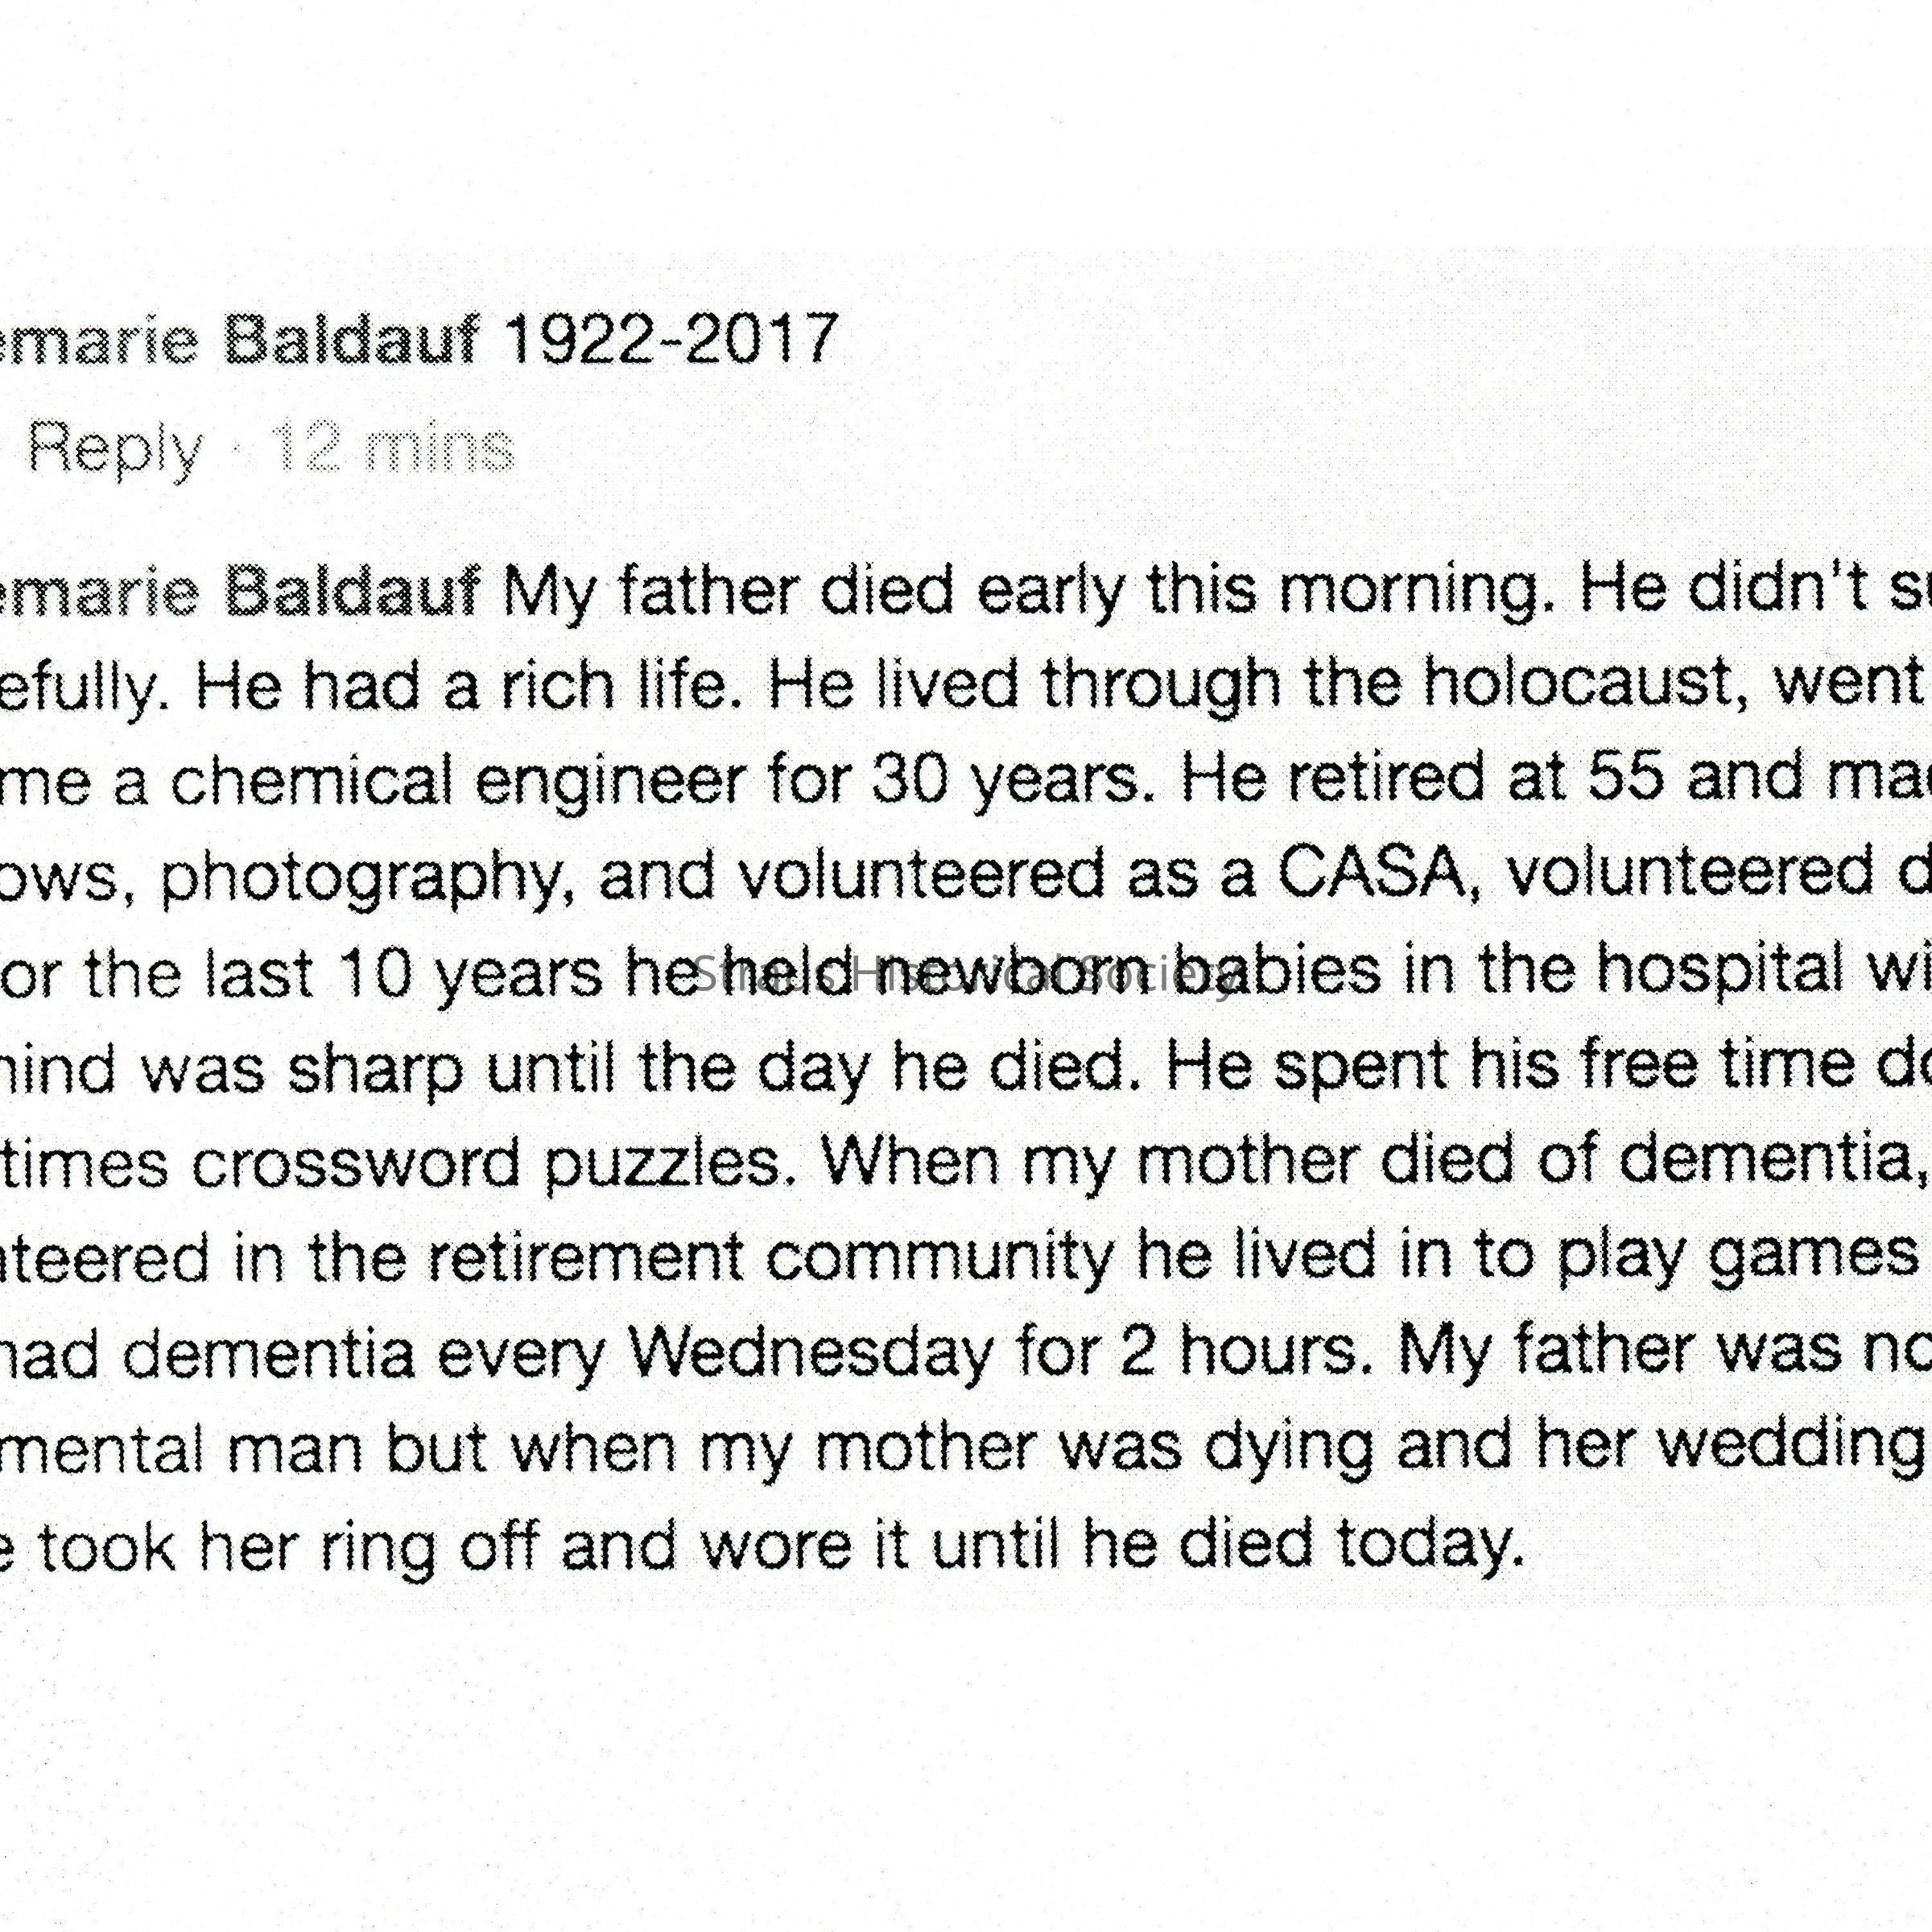Click the Baldauf name before 'My father'

point(353,592)
